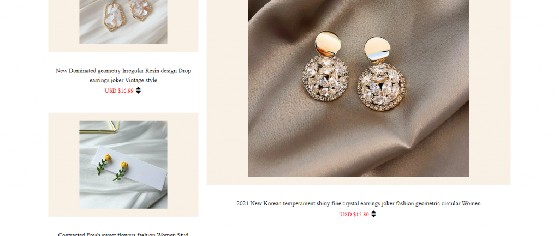Open the large crystal circular earrings image

pos(358,88)
